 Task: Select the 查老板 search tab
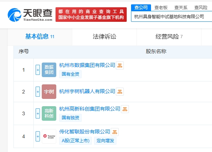[161, 8]
